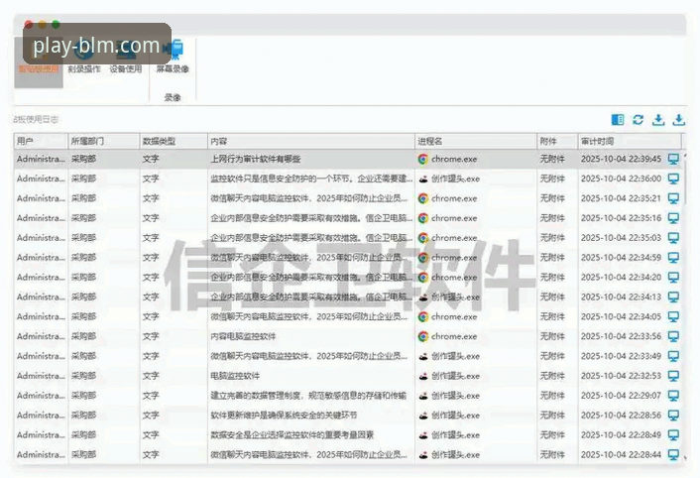Sort by the 用户 column header
Screen dimensions: 700x478
41,142
